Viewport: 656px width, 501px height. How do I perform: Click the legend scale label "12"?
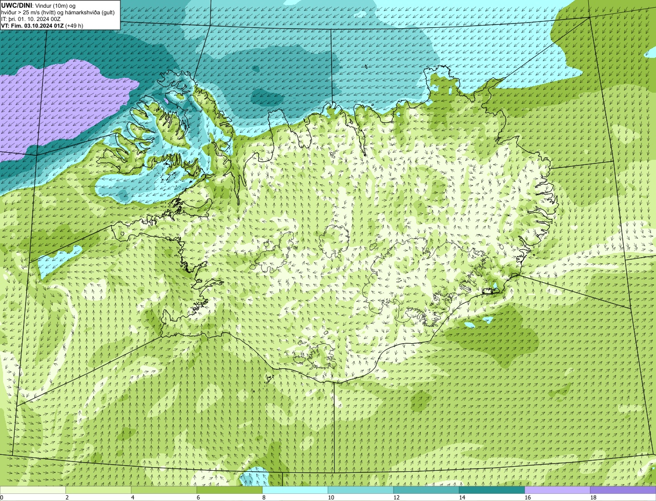click(397, 497)
